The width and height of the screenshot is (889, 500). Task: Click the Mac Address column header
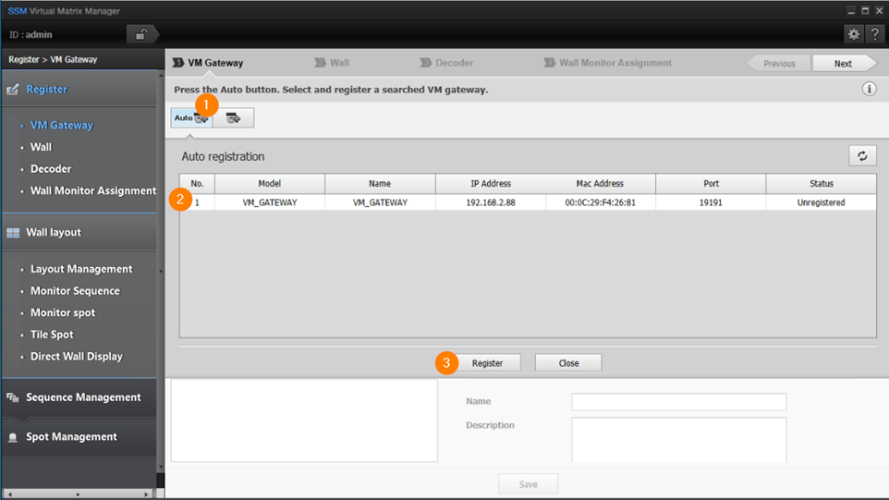600,184
